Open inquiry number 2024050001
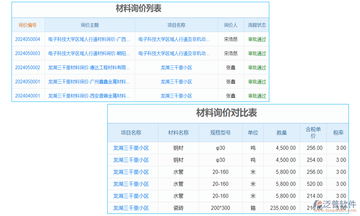Viewport: 360px width, 216px height. tap(28, 82)
